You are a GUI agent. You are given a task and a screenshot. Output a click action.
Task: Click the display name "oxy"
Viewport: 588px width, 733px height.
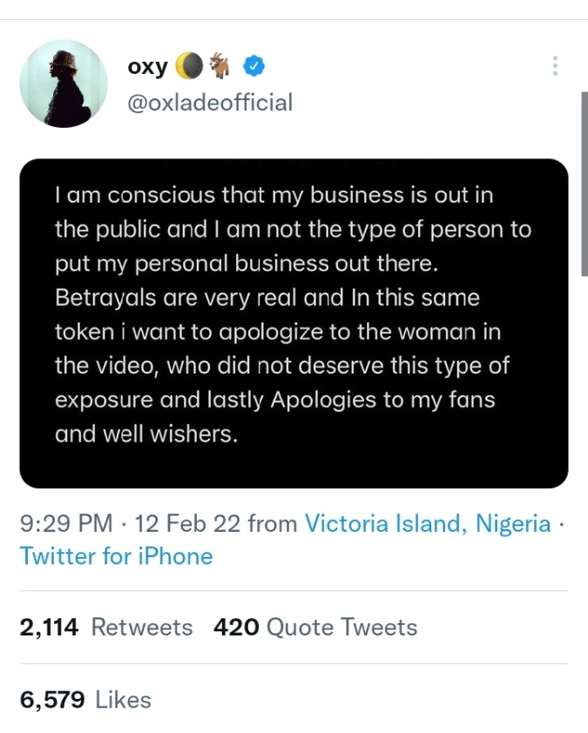click(148, 66)
